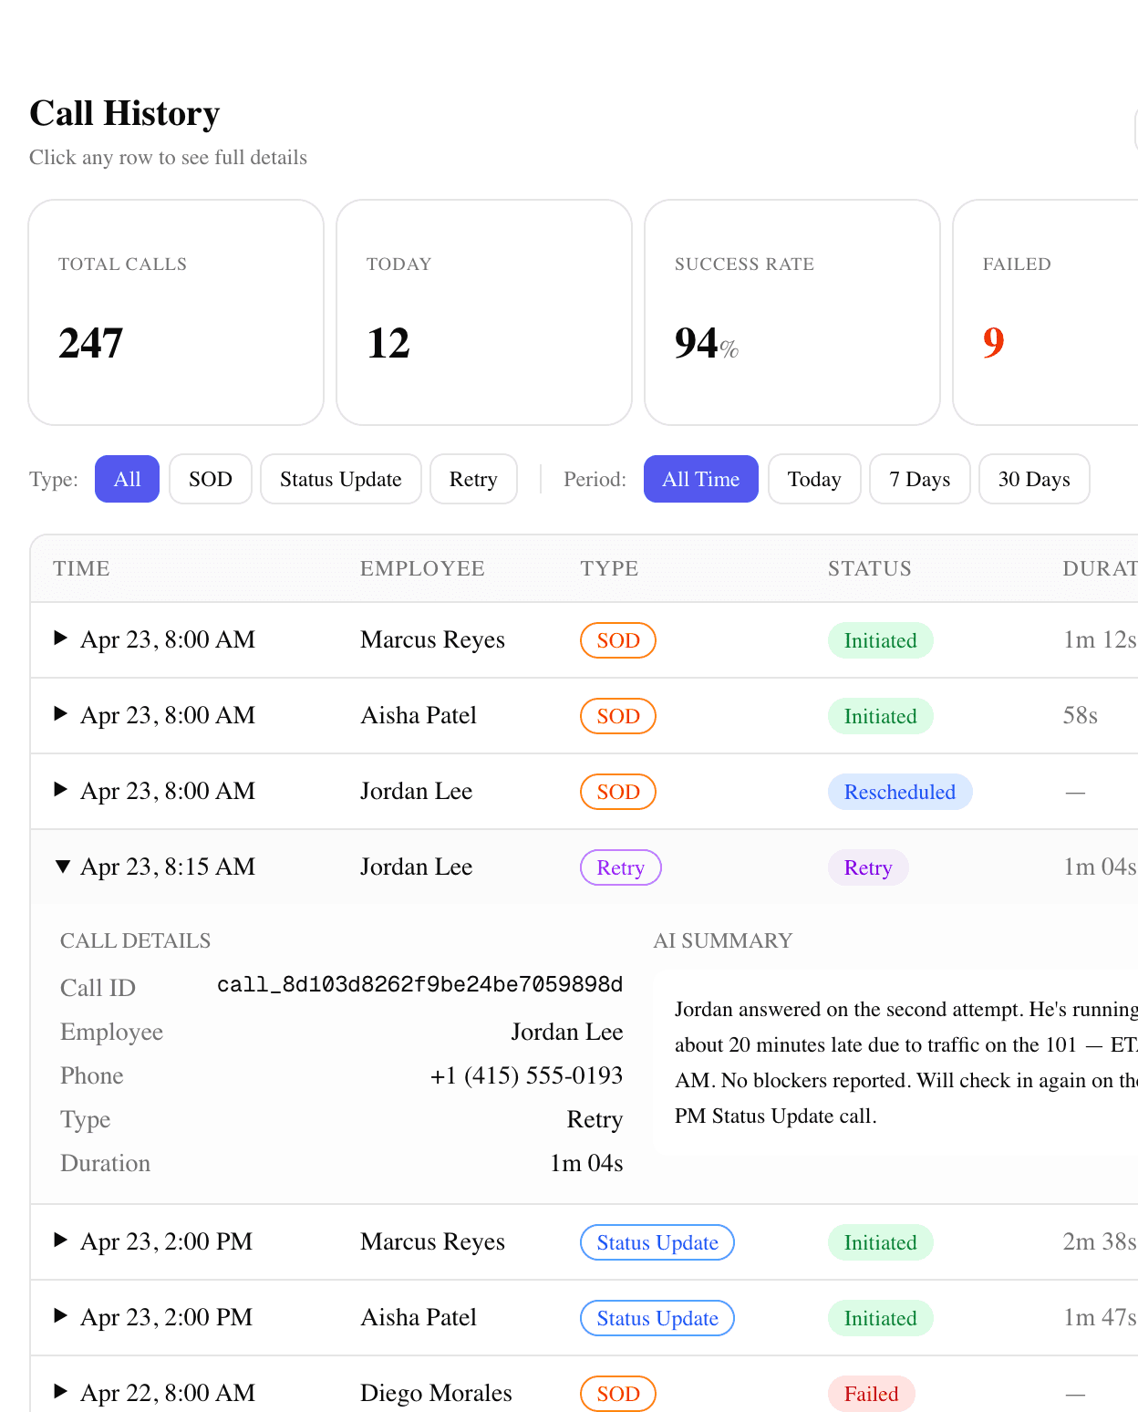Click the call ID call_8d103d8262f9be24be7059898d
Viewport: 1138px width, 1412px height.
[x=420, y=985]
